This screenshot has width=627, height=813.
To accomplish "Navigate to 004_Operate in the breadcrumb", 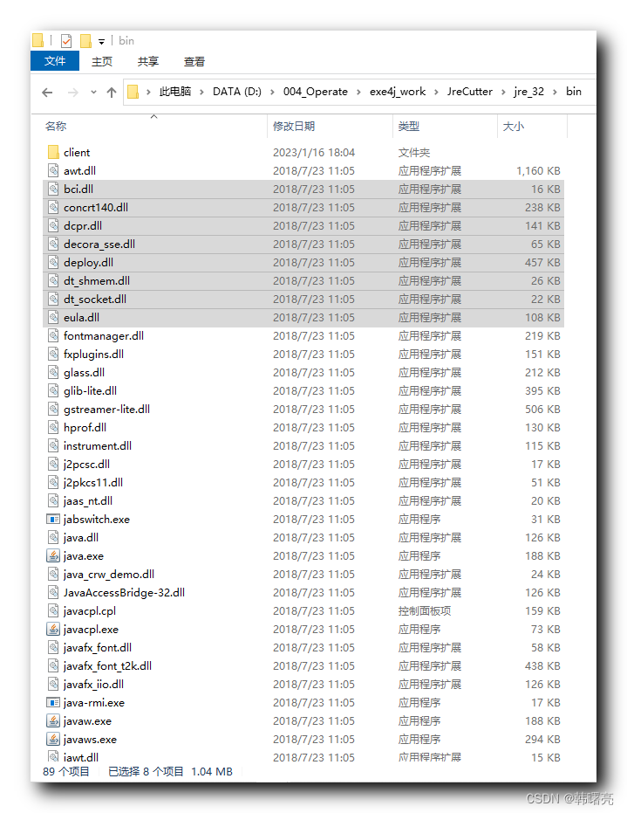I will pos(316,92).
